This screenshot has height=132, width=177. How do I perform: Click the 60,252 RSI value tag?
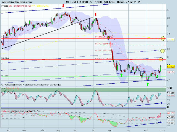171,113
